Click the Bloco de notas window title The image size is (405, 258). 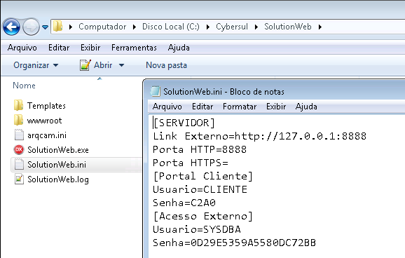[224, 92]
